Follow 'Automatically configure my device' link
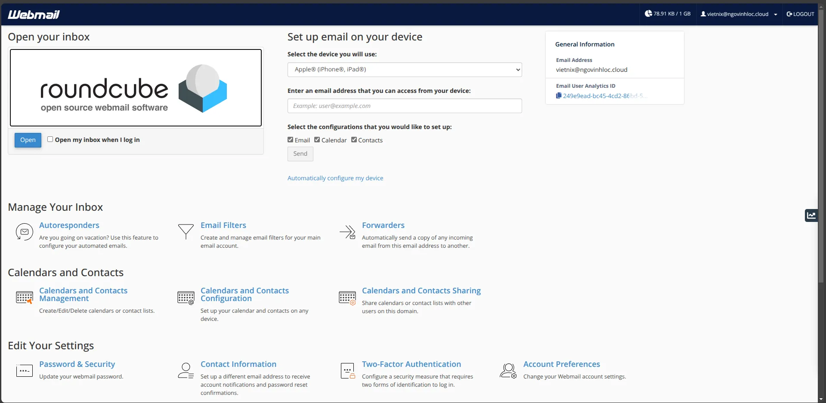826x403 pixels. coord(335,178)
